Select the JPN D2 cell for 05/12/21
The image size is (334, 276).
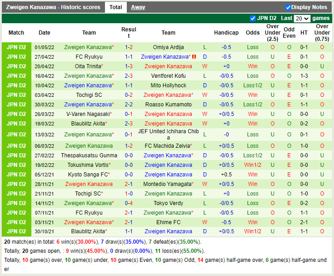point(16,175)
